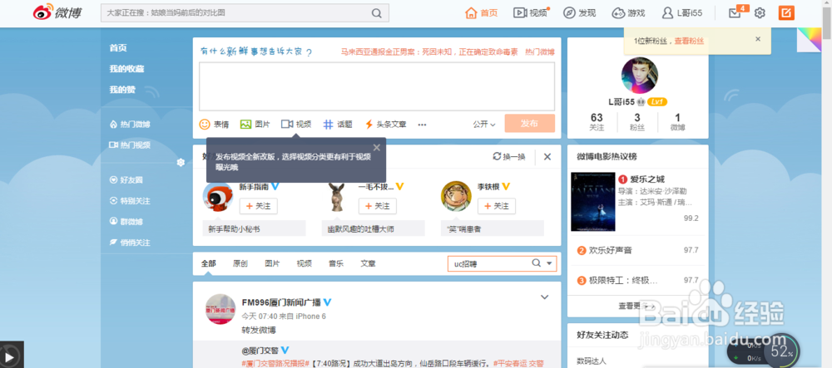Select the 原创 feed tab
Image resolution: width=832 pixels, height=368 pixels.
[240, 263]
